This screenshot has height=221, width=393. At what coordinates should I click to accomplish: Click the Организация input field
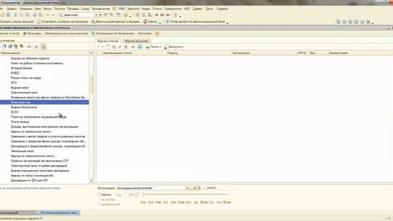pyautogui.click(x=151, y=188)
